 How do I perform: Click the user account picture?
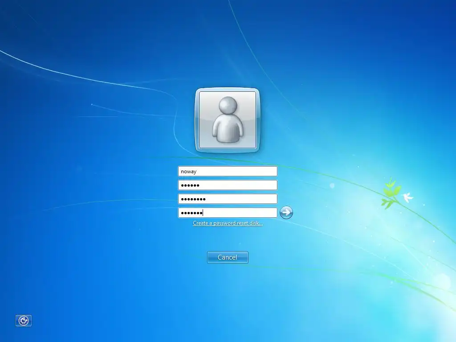click(x=228, y=120)
